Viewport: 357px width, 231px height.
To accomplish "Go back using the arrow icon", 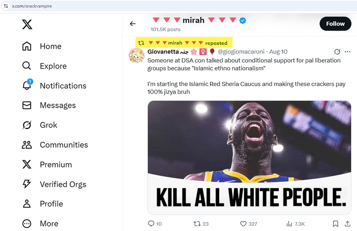I will pyautogui.click(x=133, y=24).
